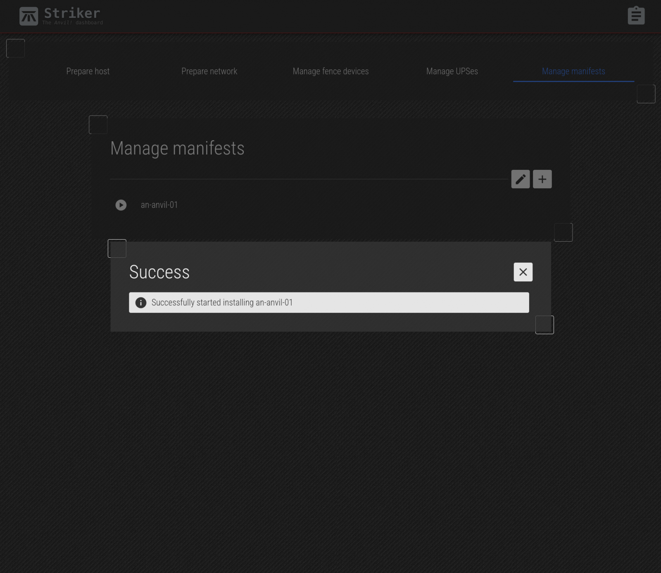Viewport: 661px width, 573px height.
Task: Click the 'Successfully started installing an-anvil-01' message
Action: click(x=222, y=303)
